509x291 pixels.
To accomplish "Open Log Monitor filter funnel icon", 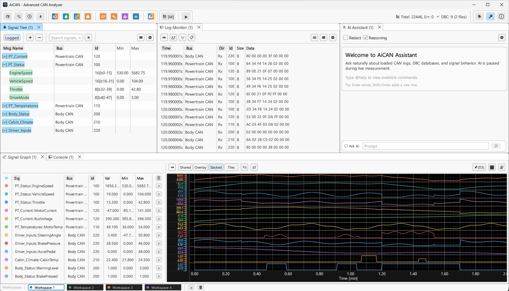I will [x=182, y=37].
